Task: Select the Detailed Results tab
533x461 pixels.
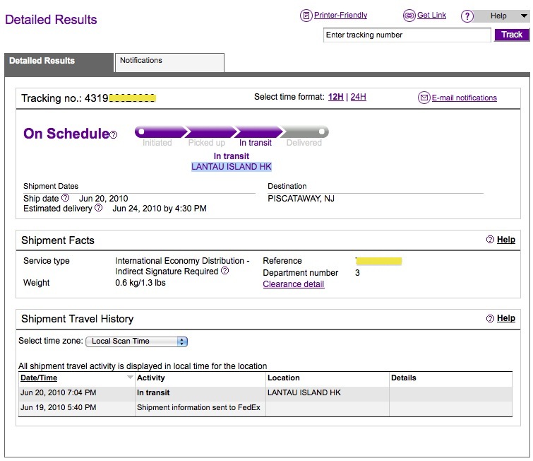Action: coord(42,61)
